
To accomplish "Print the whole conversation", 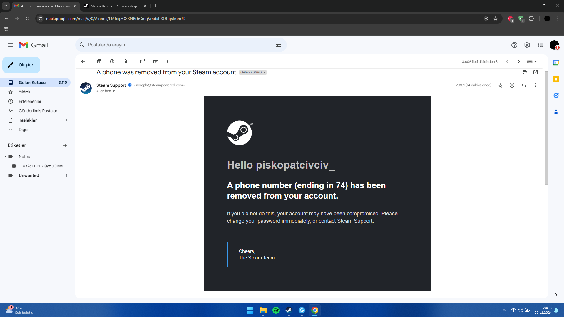I will (525, 72).
